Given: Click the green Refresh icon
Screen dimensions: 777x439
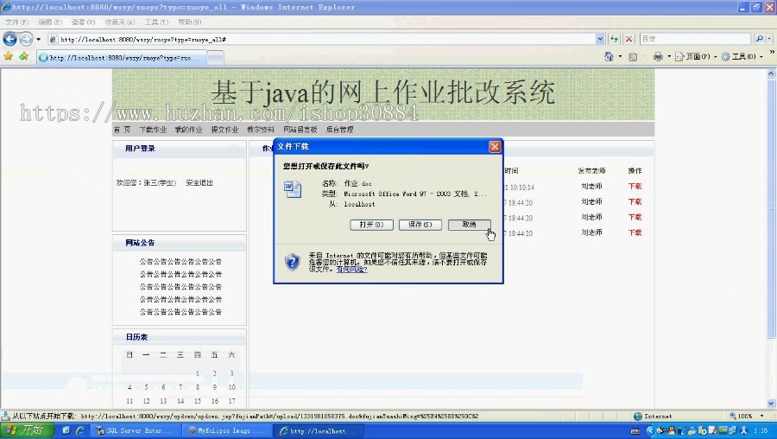Looking at the screenshot, I should pyautogui.click(x=615, y=39).
